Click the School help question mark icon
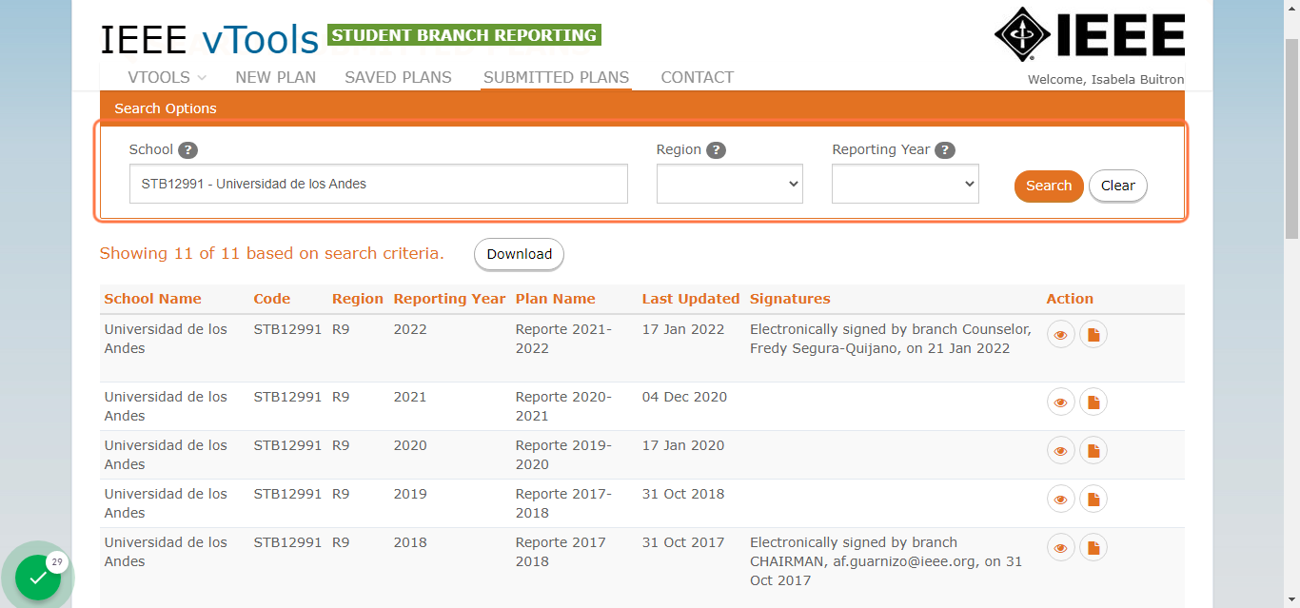 point(187,149)
